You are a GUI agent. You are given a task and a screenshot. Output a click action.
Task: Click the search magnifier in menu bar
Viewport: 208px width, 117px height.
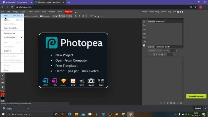click(75, 12)
